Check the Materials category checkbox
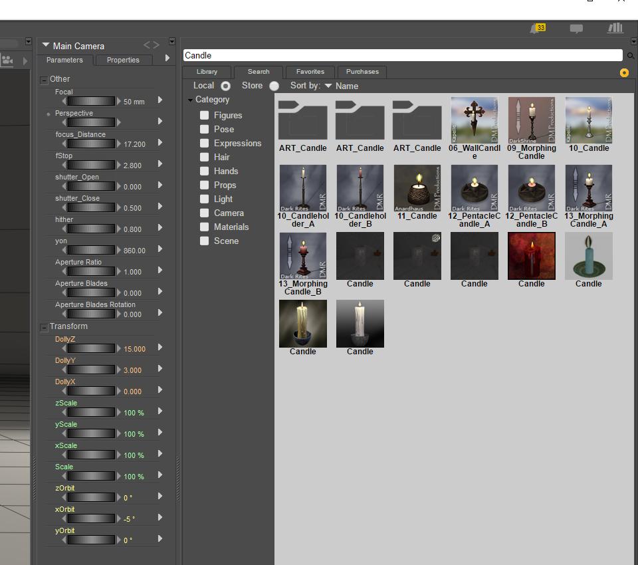638x565 pixels. click(x=204, y=227)
